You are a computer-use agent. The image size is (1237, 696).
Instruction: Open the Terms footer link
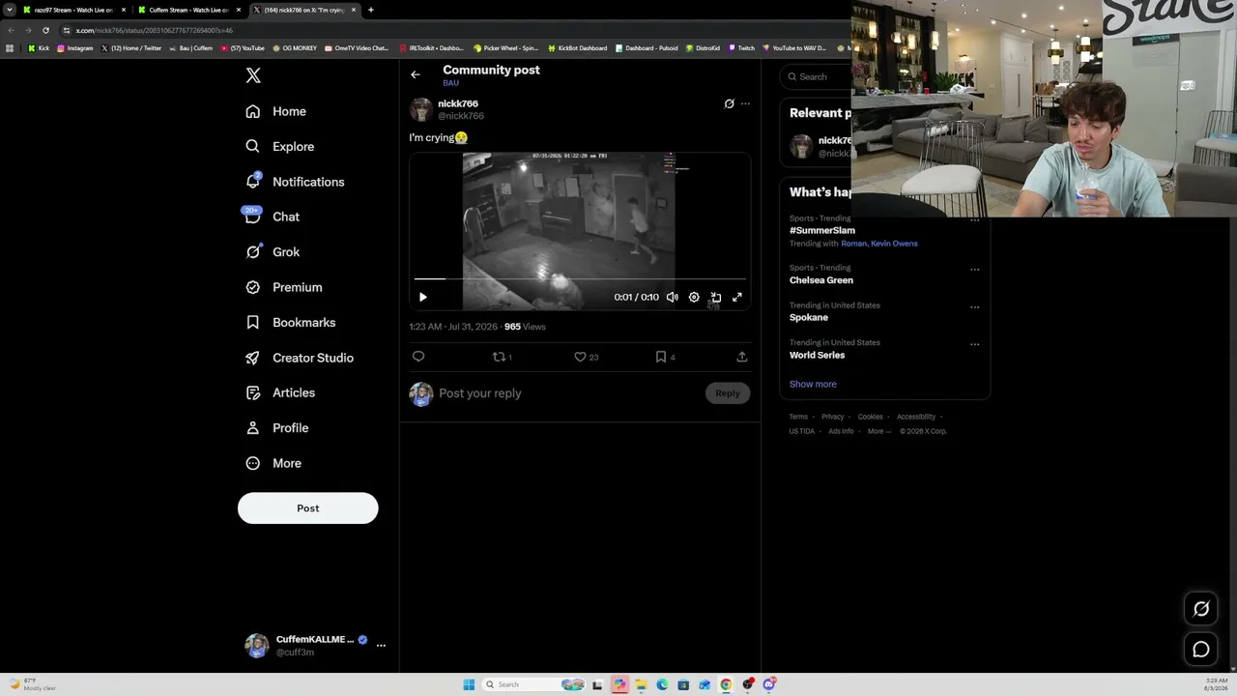[798, 417]
